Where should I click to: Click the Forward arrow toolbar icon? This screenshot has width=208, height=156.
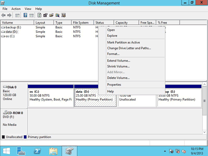point(9,15)
